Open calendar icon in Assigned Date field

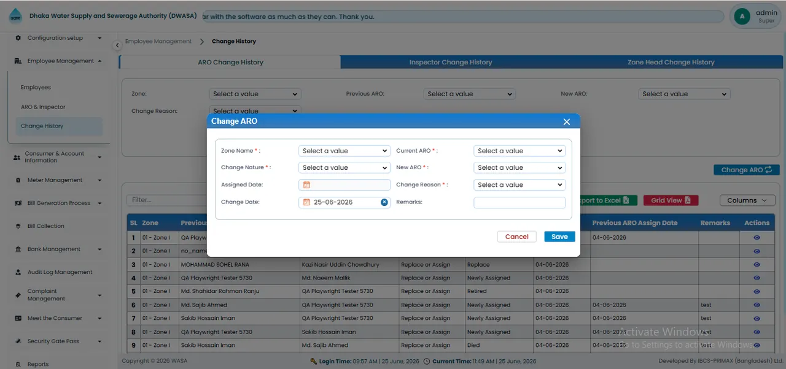tap(307, 184)
